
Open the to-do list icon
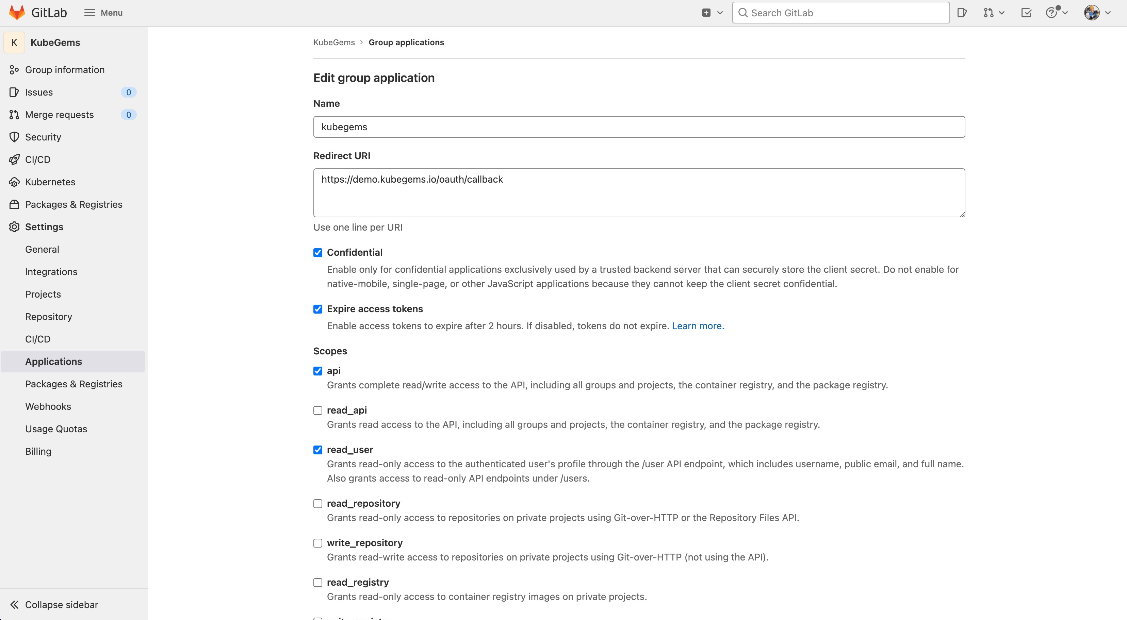tap(1026, 13)
